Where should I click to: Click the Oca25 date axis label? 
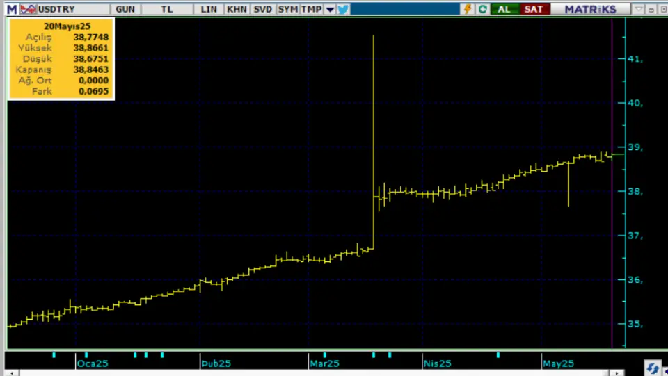pyautogui.click(x=93, y=363)
